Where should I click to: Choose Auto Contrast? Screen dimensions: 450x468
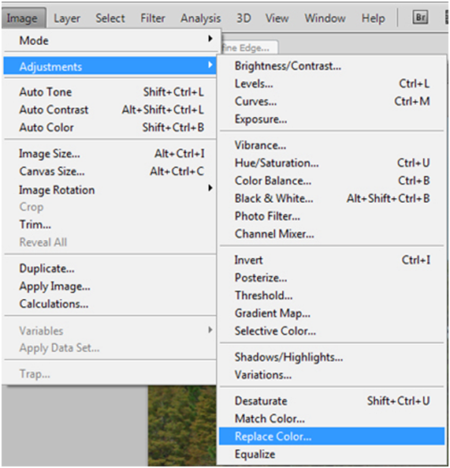110,110
